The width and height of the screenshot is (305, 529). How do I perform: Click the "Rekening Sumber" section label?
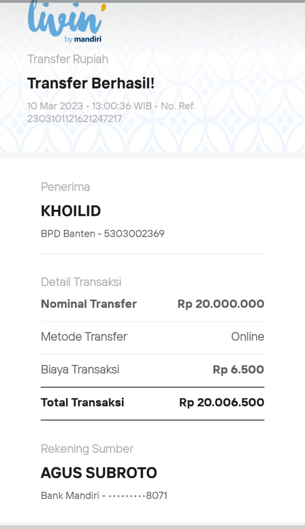pyautogui.click(x=87, y=449)
